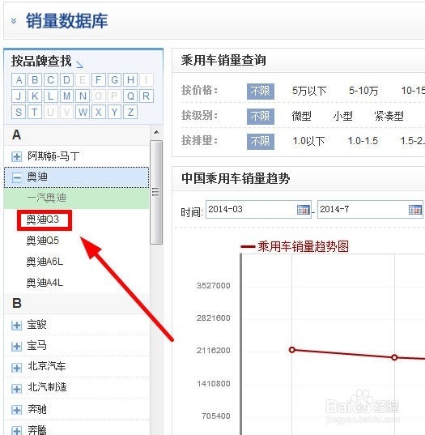425x435 pixels.
Task: Expand the 北京汽车 brand node
Action: tap(16, 367)
